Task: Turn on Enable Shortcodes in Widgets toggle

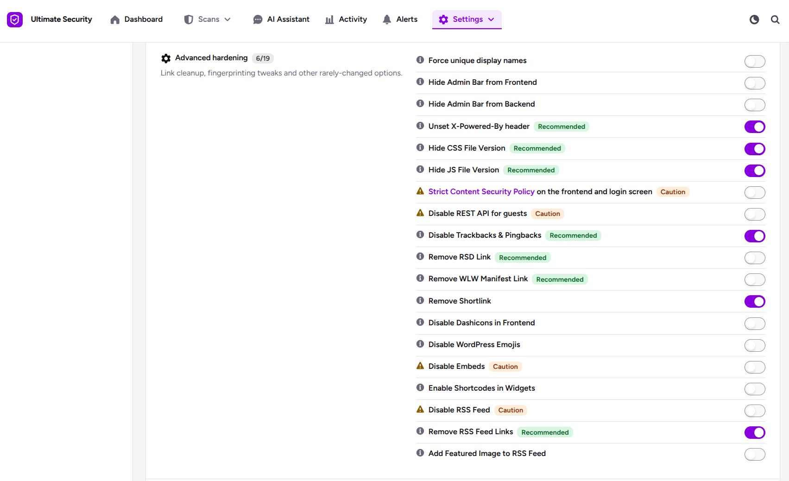Action: coord(755,389)
